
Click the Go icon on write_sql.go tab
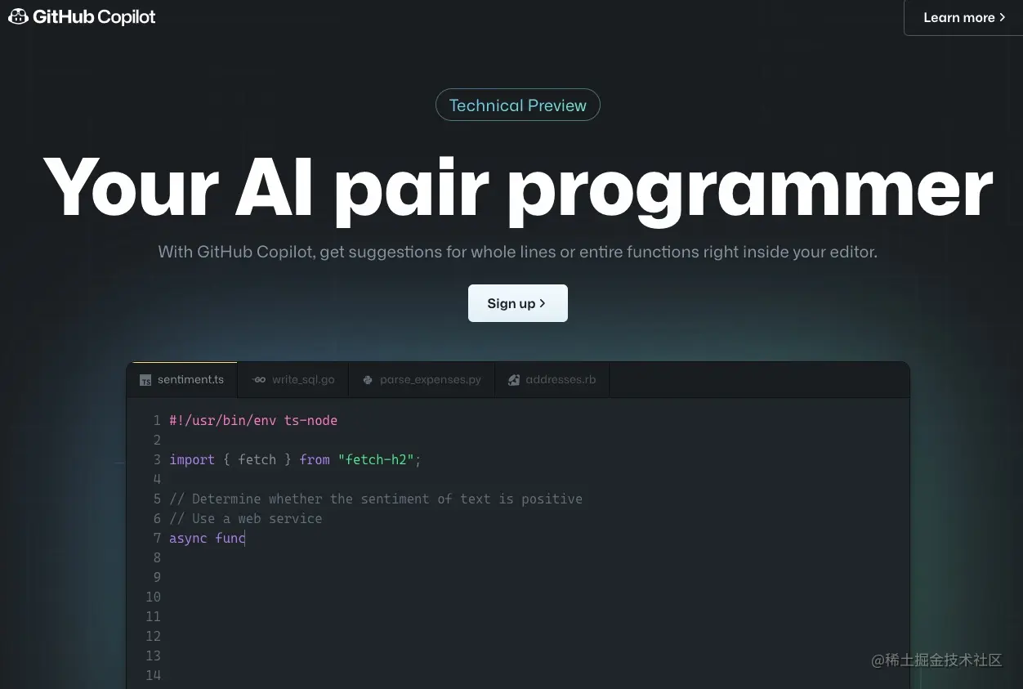pos(259,380)
